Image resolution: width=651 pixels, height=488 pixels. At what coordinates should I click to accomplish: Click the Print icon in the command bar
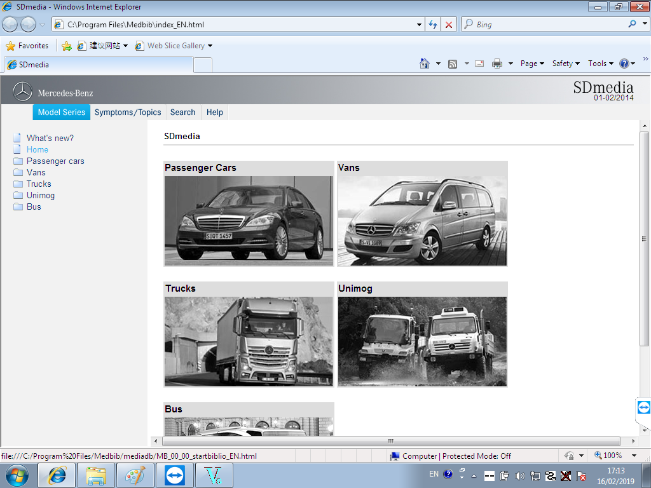[x=497, y=64]
